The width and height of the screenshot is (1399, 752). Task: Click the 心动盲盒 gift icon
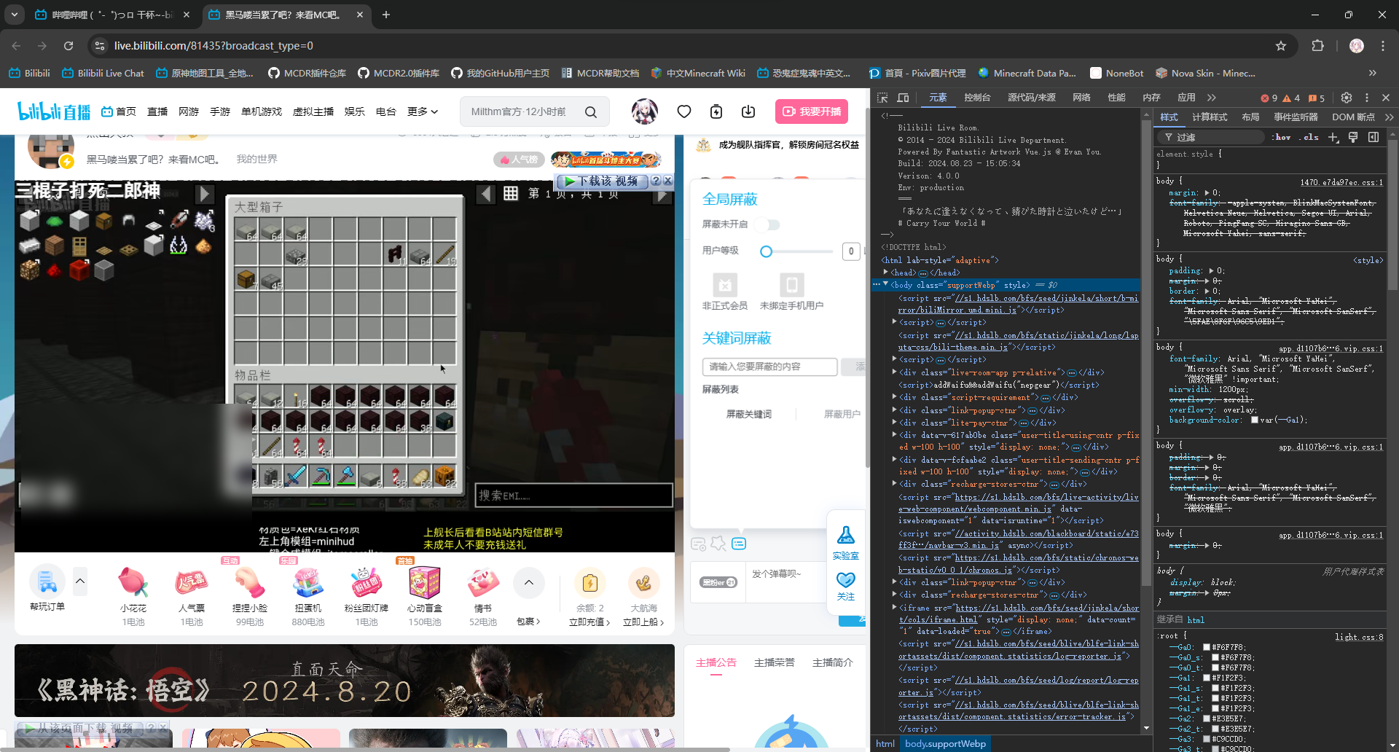[x=424, y=583]
